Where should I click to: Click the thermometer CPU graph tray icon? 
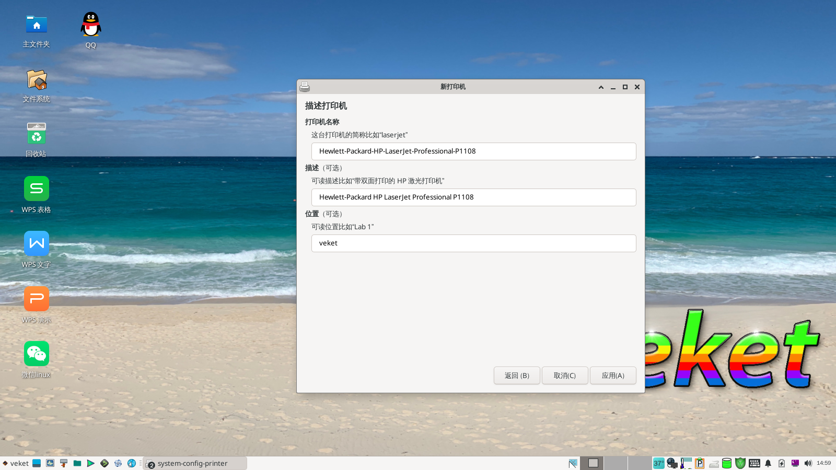[686, 463]
